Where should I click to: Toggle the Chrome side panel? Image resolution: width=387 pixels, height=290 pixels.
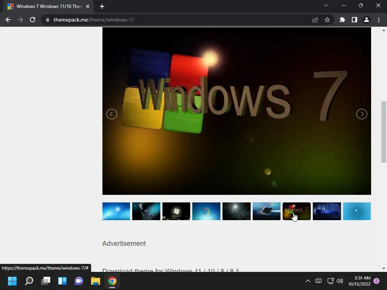[x=354, y=20]
